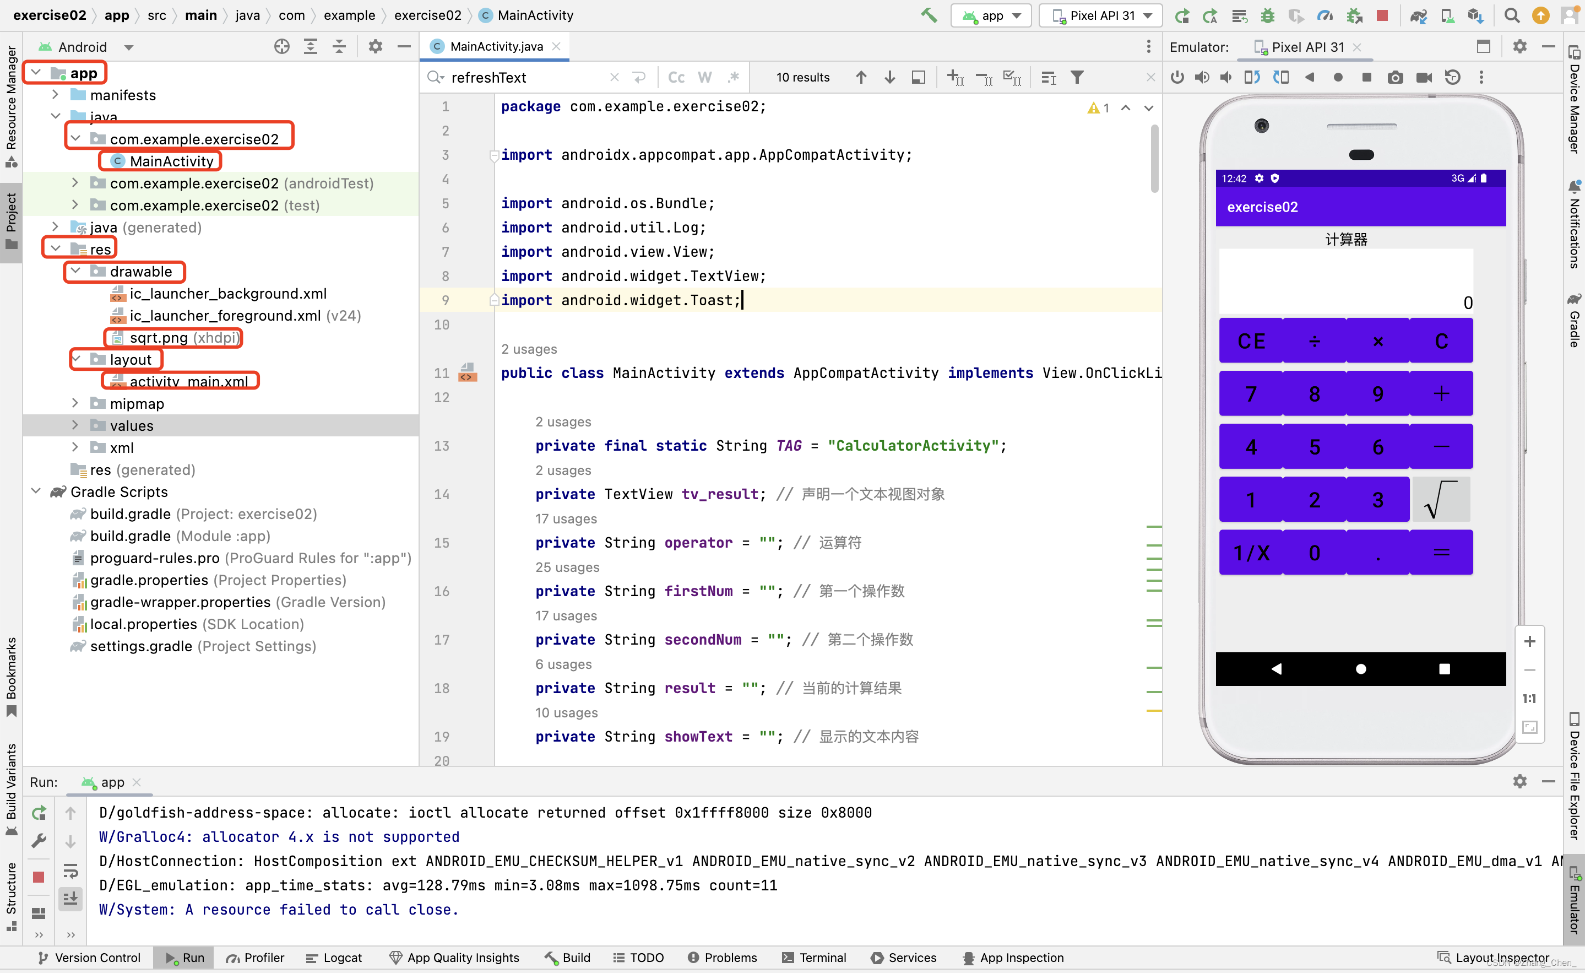This screenshot has width=1585, height=973.
Task: Click Stop icon in Run panel
Action: [x=39, y=877]
